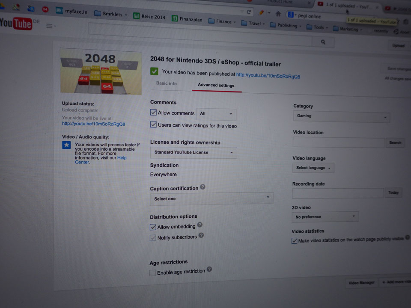Open the Select language dropdown

(x=313, y=168)
